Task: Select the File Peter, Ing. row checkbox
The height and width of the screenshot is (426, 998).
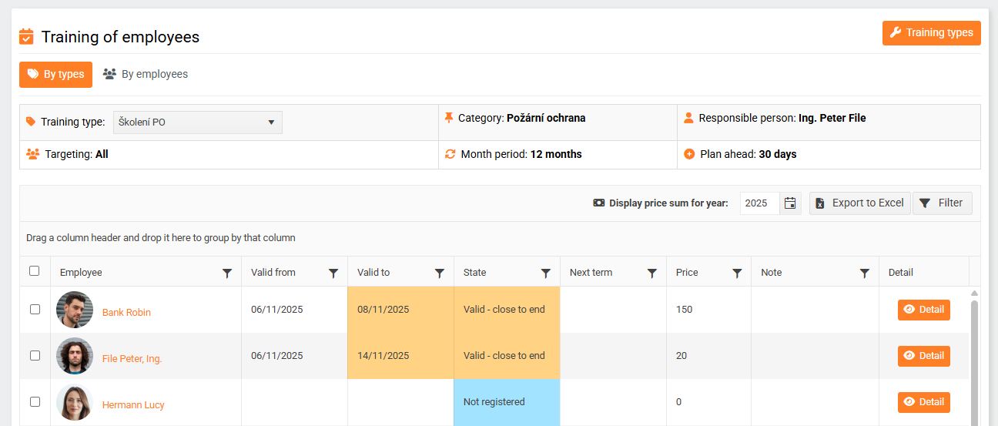Action: (35, 356)
